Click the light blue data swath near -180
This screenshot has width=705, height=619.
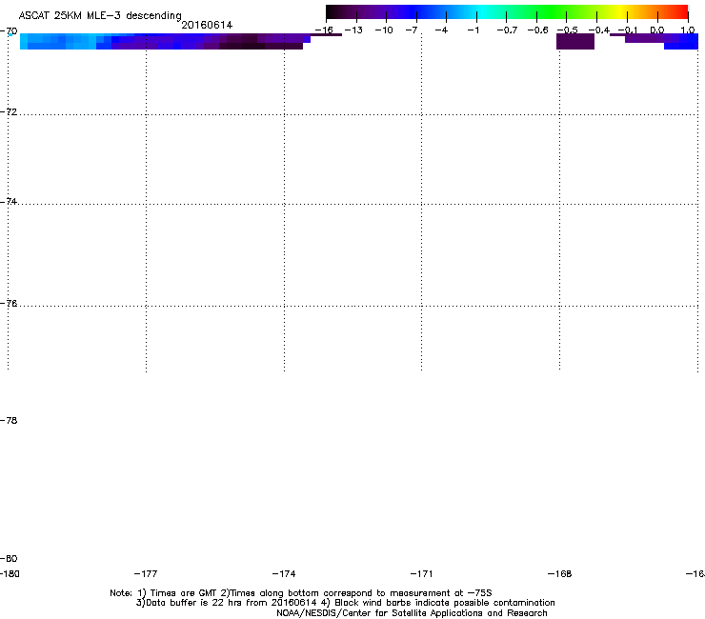(58, 41)
